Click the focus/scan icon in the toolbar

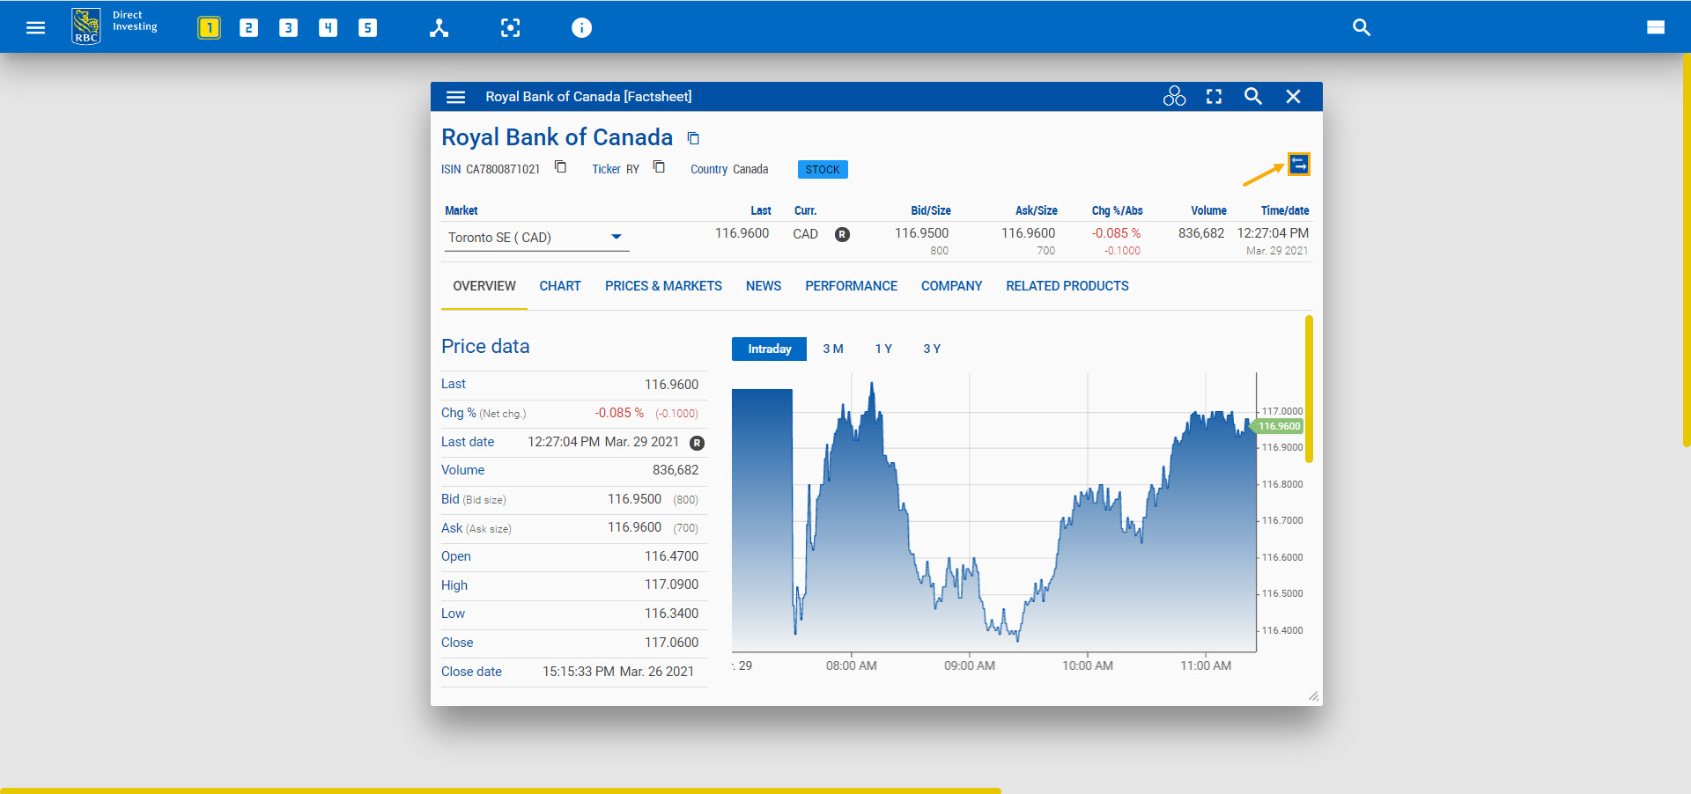coord(511,27)
